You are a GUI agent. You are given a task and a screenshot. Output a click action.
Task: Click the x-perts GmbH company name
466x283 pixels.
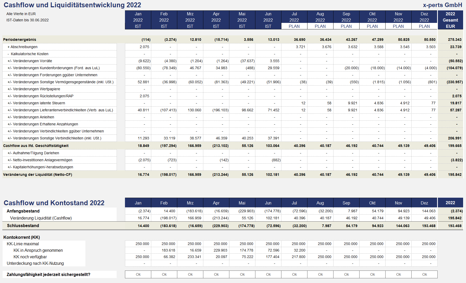(x=442, y=5)
